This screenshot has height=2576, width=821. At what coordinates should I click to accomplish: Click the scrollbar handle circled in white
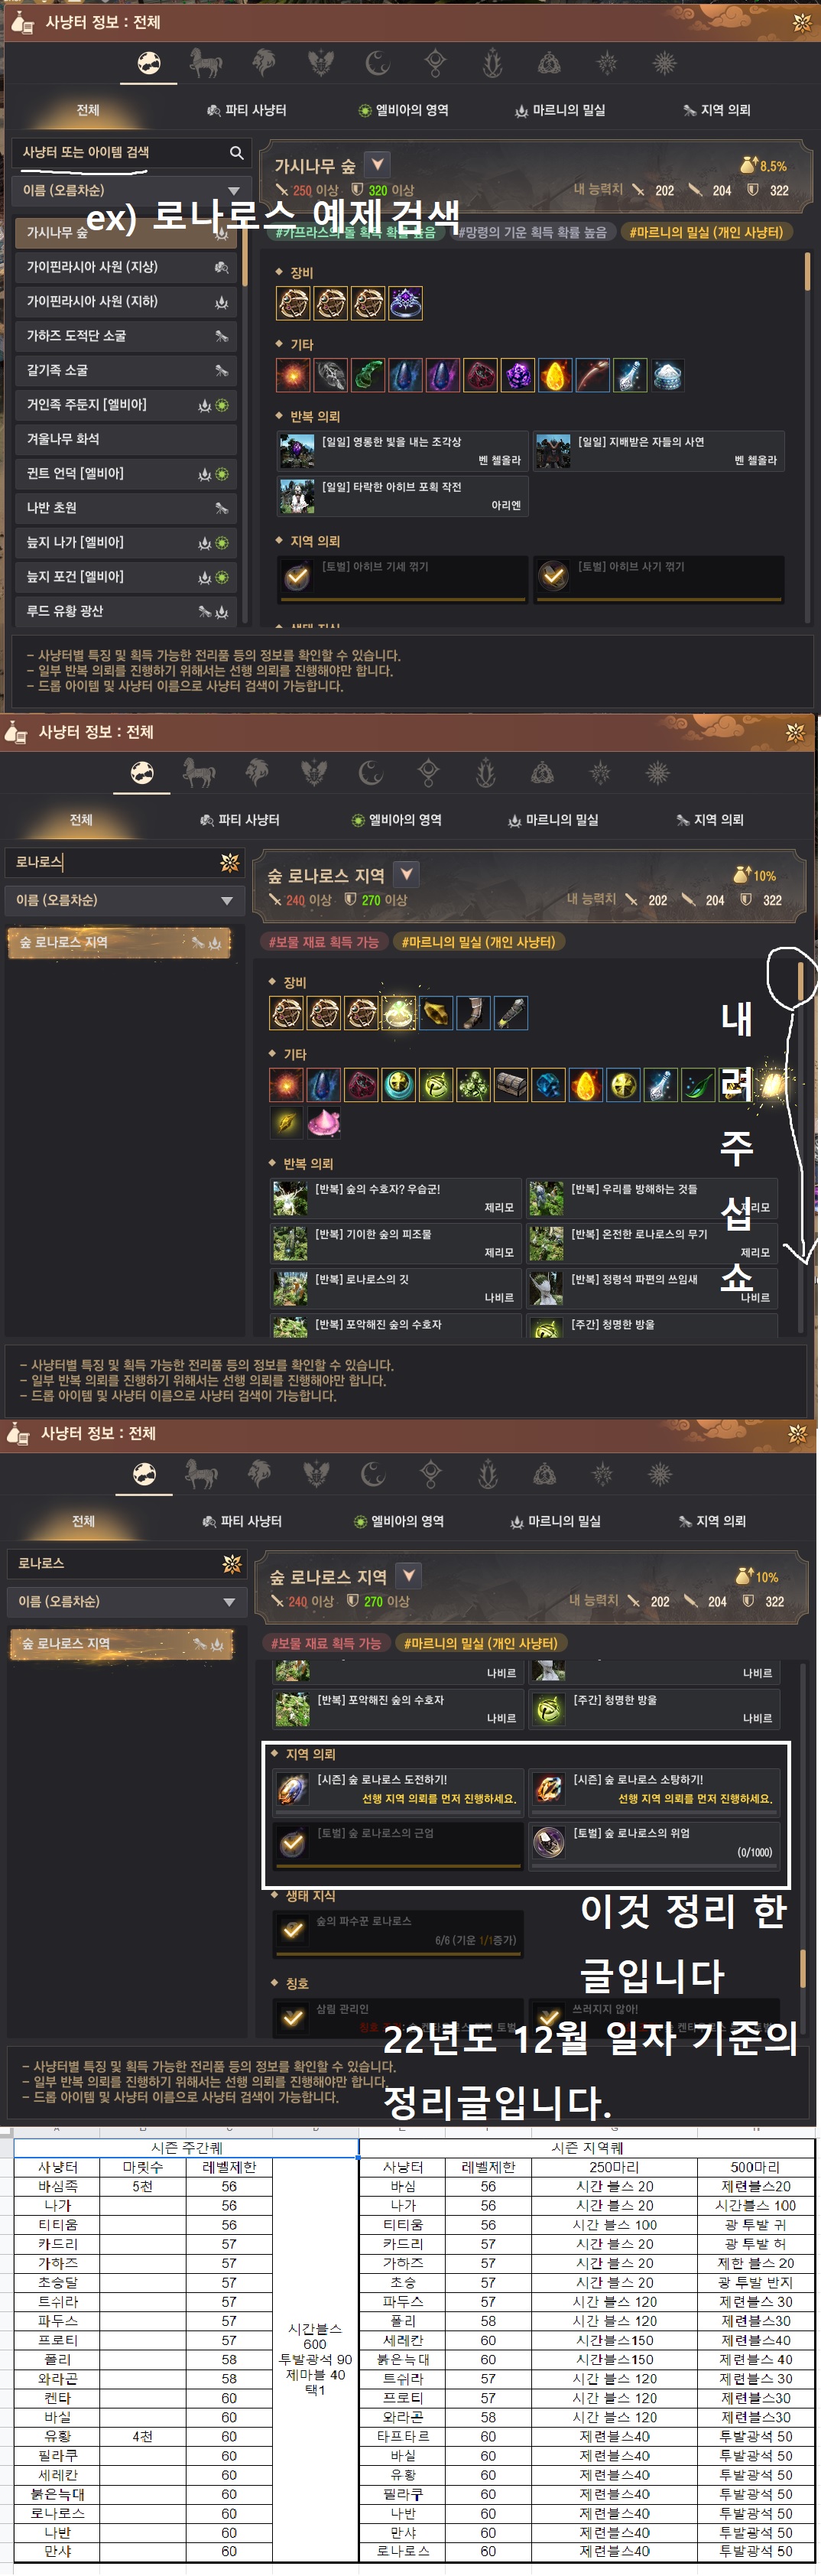800,981
